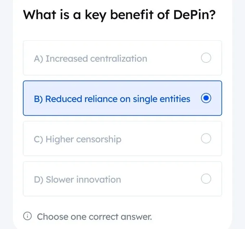Click empty space inside option A card

(x=173, y=59)
